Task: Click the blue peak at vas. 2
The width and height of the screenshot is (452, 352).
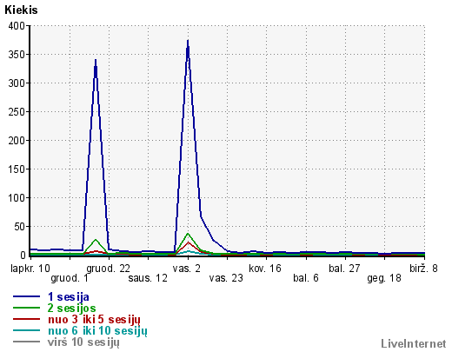Action: tap(188, 41)
